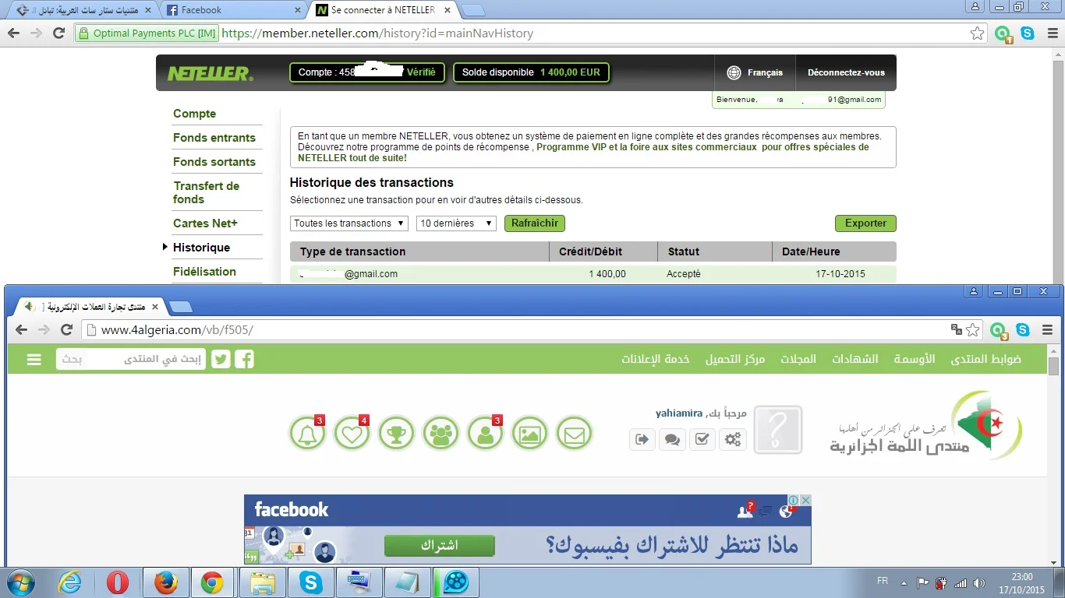Open the Français language selector
Image resolution: width=1065 pixels, height=598 pixels.
755,72
